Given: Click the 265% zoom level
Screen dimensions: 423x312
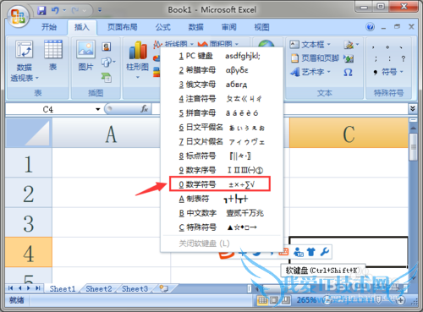Looking at the screenshot, I should [x=306, y=300].
